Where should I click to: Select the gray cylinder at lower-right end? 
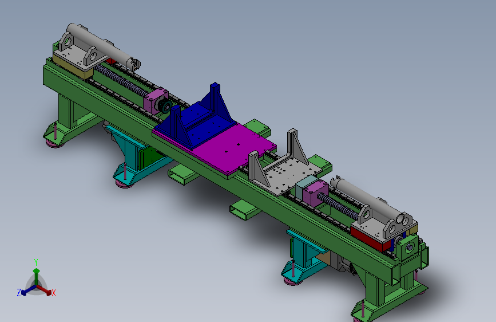(368, 197)
